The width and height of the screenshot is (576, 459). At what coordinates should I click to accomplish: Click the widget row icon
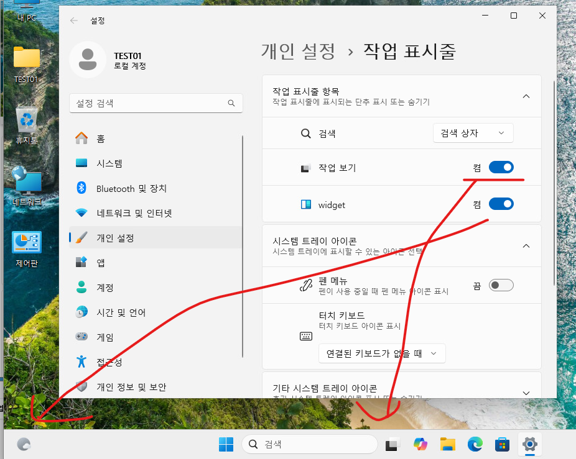[305, 204]
